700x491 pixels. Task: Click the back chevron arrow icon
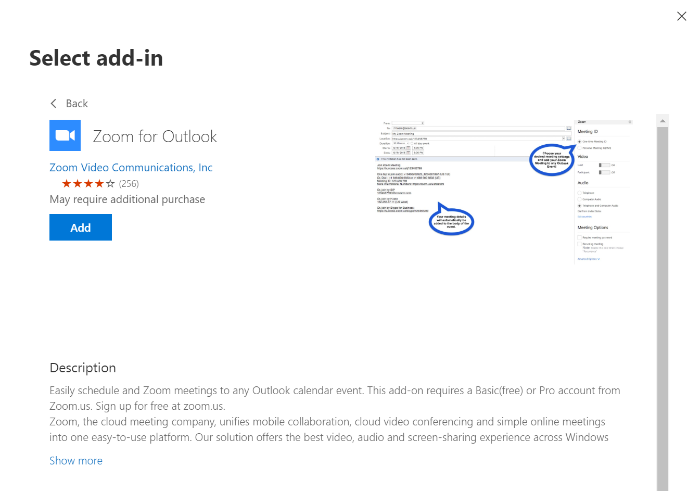click(53, 103)
